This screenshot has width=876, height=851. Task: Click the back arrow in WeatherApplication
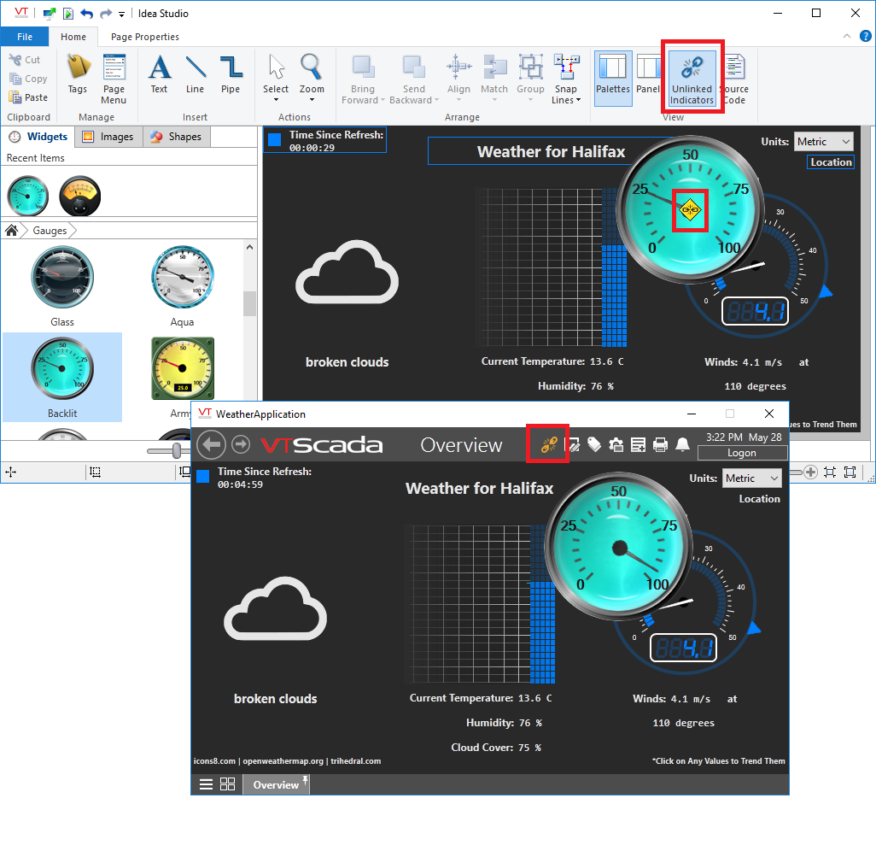tap(211, 444)
